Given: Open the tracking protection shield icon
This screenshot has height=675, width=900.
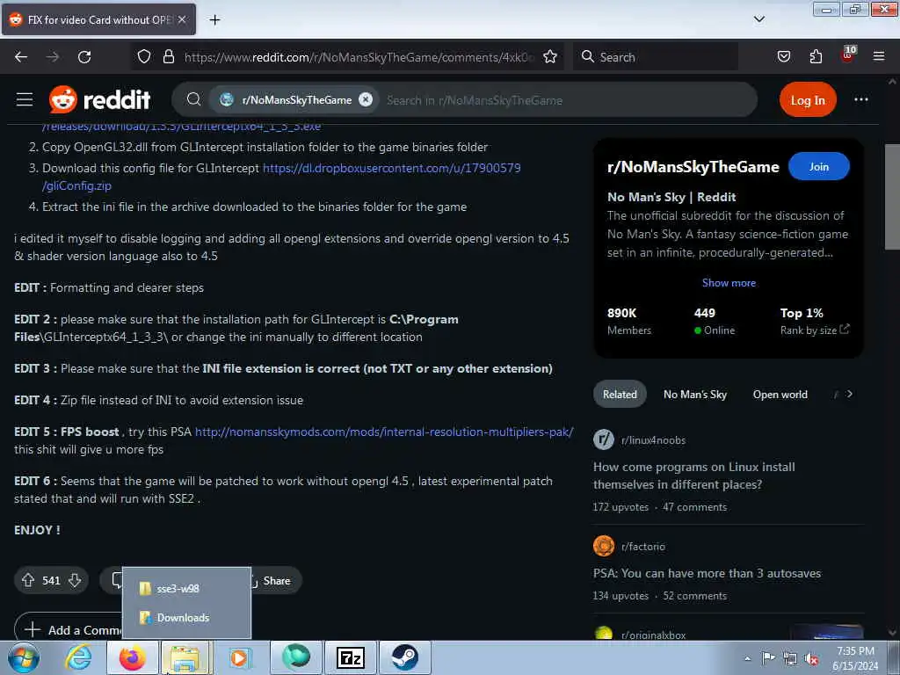Looking at the screenshot, I should tap(144, 56).
